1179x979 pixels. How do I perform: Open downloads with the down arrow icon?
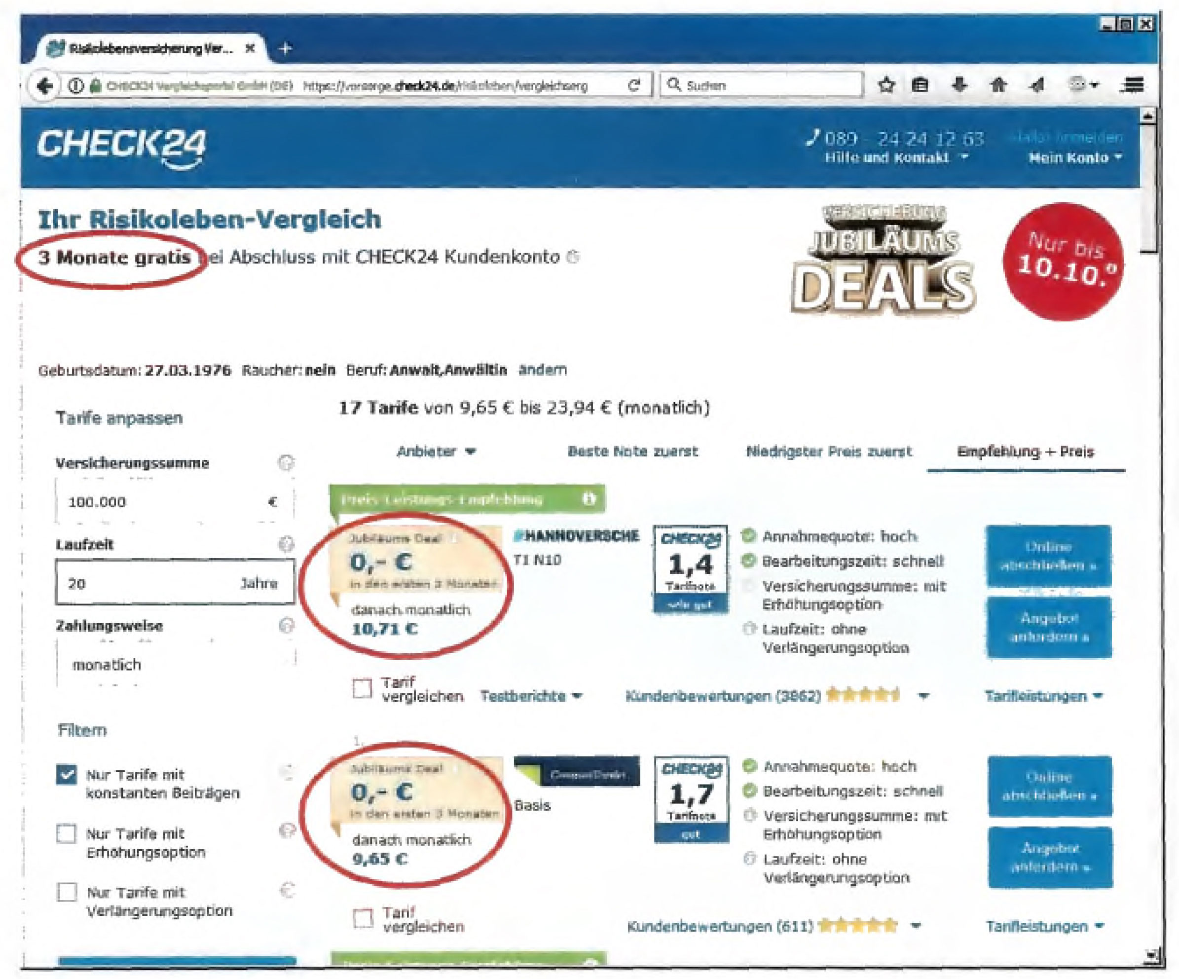(x=960, y=85)
